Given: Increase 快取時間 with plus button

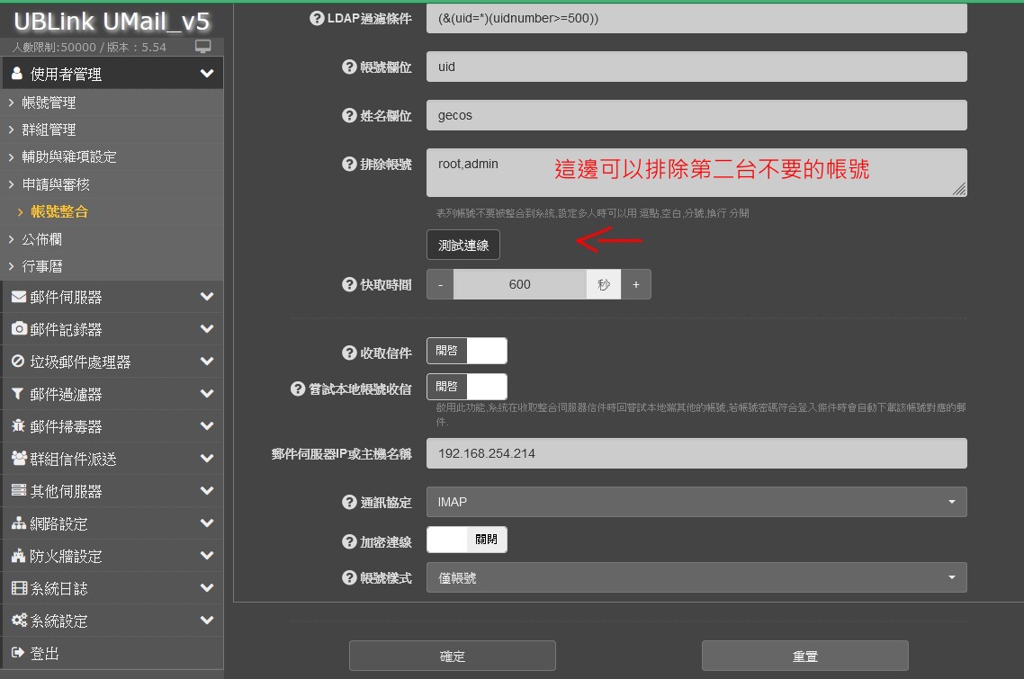Looking at the screenshot, I should click(x=635, y=284).
